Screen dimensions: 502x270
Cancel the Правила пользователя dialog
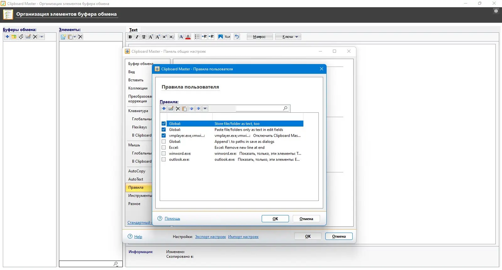pos(306,219)
